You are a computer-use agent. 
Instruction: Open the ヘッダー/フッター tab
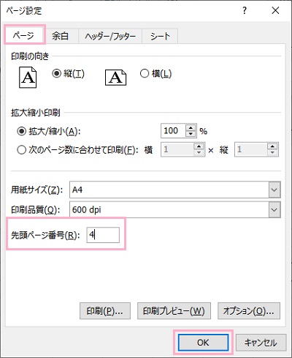click(110, 37)
